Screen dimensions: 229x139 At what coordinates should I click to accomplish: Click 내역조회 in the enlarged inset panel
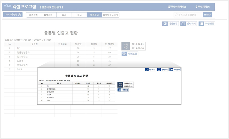[123, 90]
